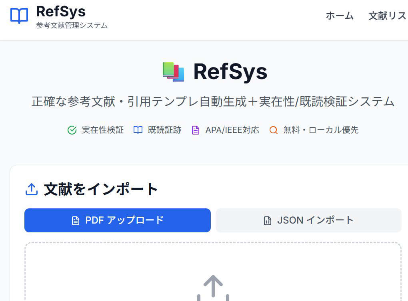Image resolution: width=408 pixels, height=301 pixels.
Task: Click the colorful stacked-books hero logo
Action: click(x=173, y=72)
